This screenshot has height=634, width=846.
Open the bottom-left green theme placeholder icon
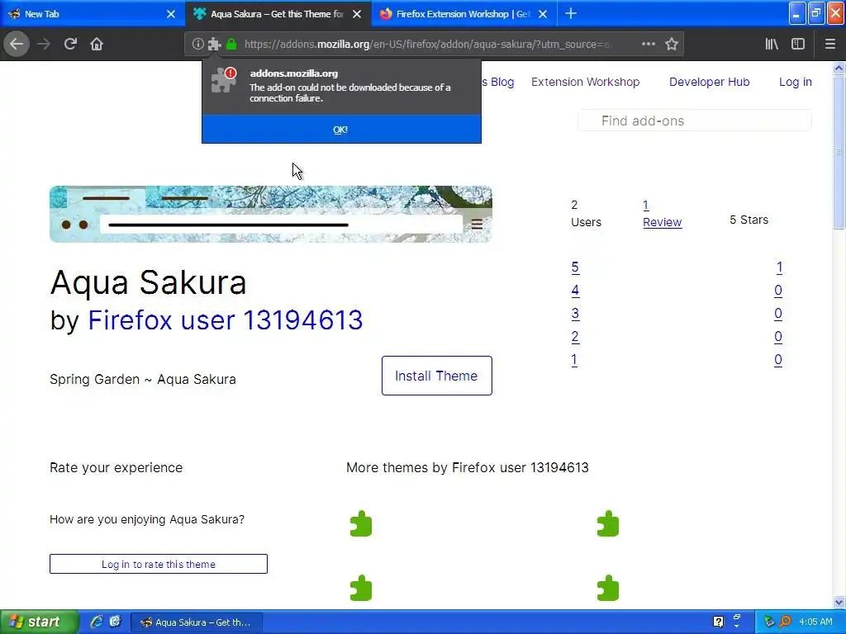click(x=361, y=588)
